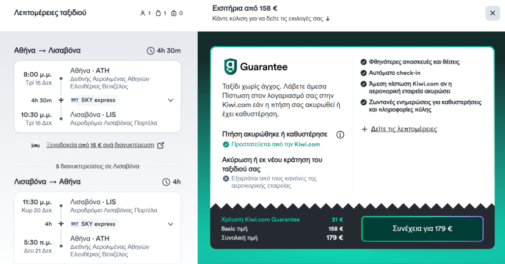The width and height of the screenshot is (505, 264).
Task: Click the grey X icon by Εξαρτάται από τους κανόνες
Action: (226, 178)
